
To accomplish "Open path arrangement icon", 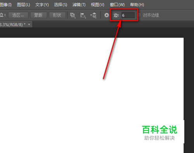I will coord(94,15).
